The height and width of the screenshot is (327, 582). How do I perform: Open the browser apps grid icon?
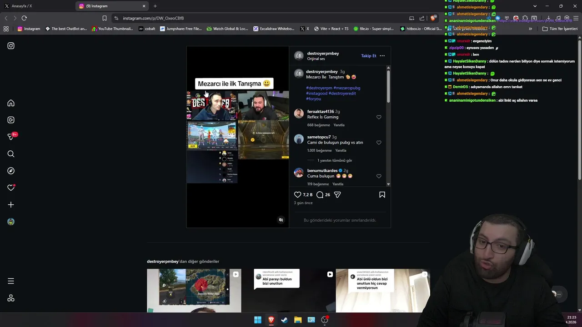(6, 29)
